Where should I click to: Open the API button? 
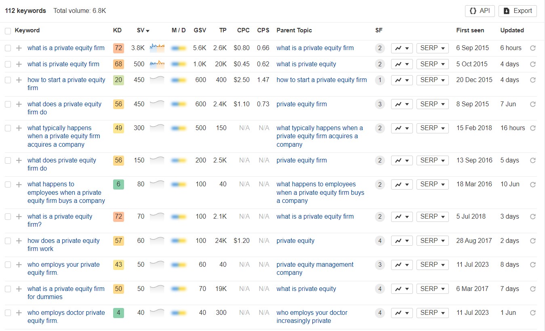point(480,11)
